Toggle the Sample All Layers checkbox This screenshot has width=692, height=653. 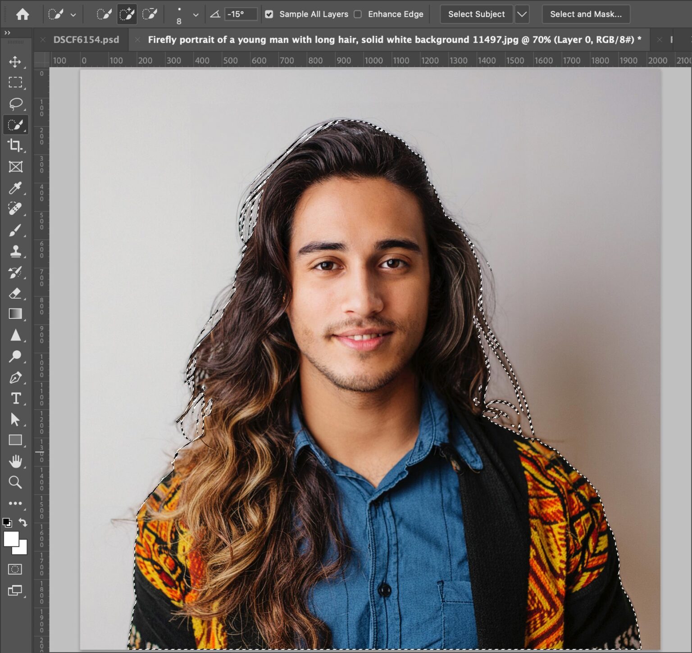(x=269, y=14)
